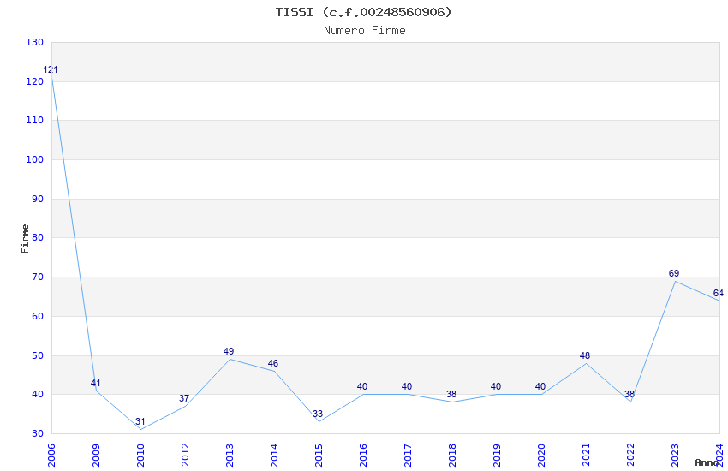Click the y-axis tick label 60
Image resolution: width=728 pixels, height=471 pixels.
(x=37, y=317)
